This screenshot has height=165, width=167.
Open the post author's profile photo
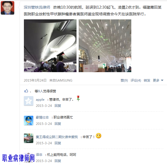tap(8, 8)
